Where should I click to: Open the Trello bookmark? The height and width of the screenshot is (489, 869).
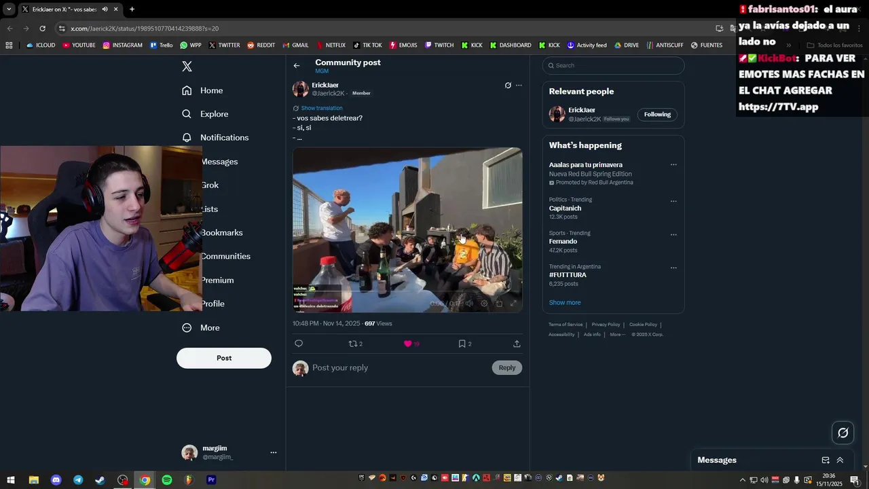pyautogui.click(x=162, y=46)
